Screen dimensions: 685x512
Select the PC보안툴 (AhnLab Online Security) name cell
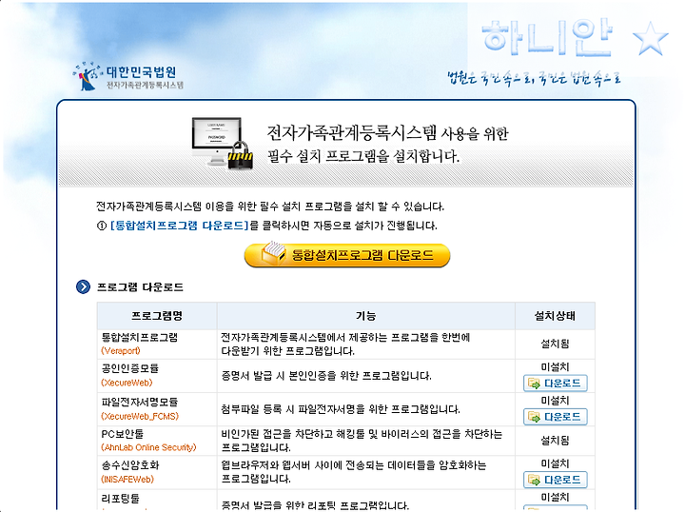157,441
